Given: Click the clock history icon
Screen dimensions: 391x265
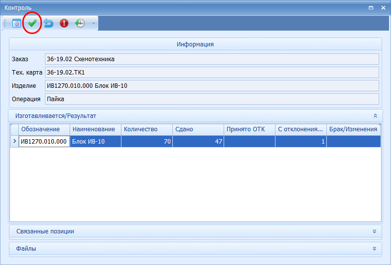Looking at the screenshot, I should pyautogui.click(x=80, y=23).
